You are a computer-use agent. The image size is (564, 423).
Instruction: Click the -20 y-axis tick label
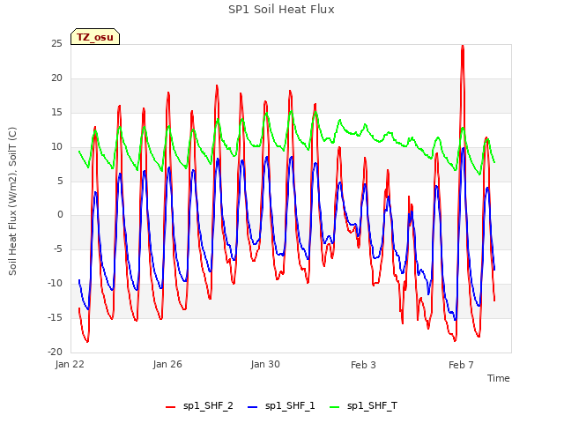pos(56,352)
